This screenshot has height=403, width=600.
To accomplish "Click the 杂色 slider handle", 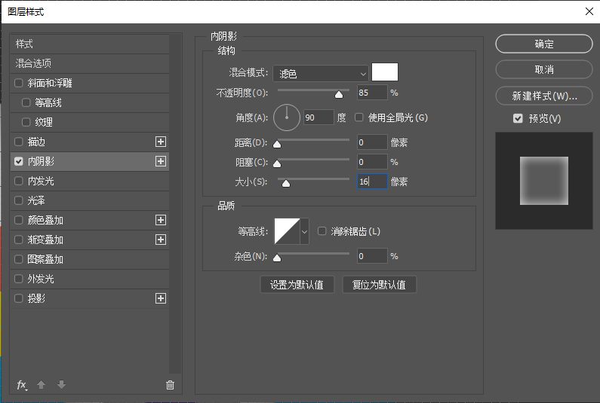I will pyautogui.click(x=277, y=258).
